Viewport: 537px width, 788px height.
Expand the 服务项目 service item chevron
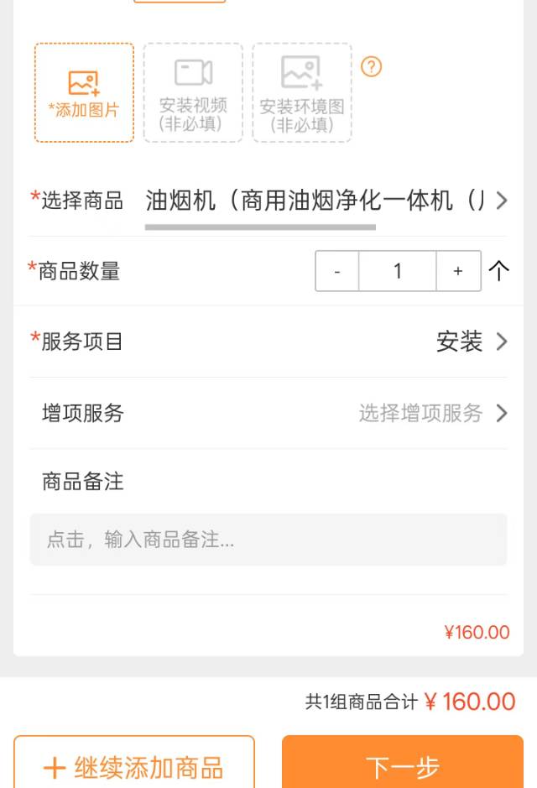[502, 342]
